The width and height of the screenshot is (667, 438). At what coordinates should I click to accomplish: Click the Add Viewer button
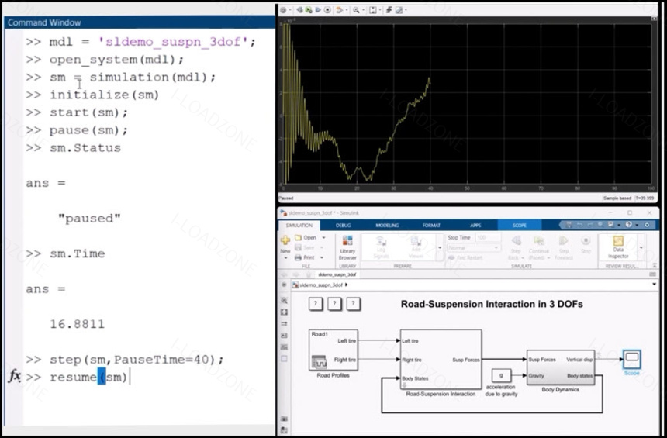coord(416,247)
